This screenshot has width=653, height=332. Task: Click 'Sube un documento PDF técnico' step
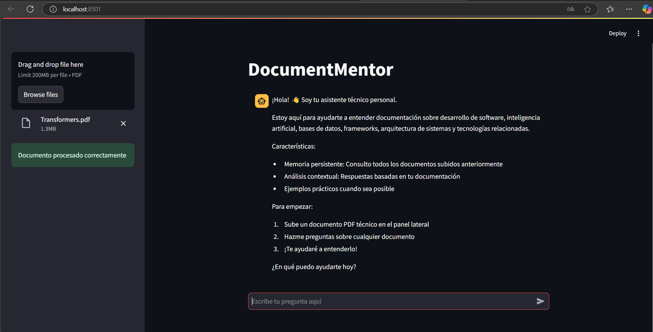click(x=356, y=224)
